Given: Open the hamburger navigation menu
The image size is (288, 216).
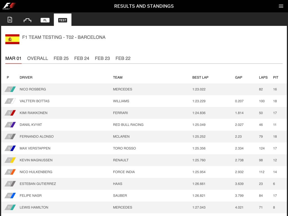Looking at the screenshot, I should point(281,6).
